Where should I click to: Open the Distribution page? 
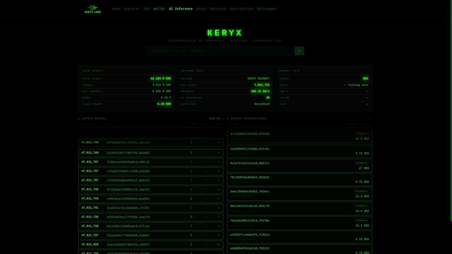point(241,9)
